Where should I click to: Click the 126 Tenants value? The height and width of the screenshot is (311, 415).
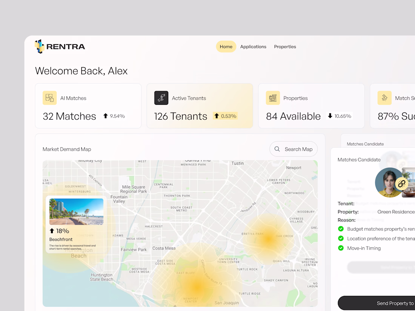tap(181, 116)
